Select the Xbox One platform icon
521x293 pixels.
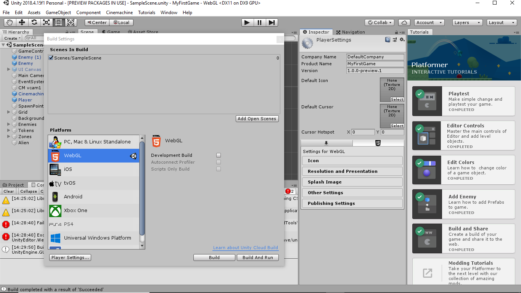(55, 211)
